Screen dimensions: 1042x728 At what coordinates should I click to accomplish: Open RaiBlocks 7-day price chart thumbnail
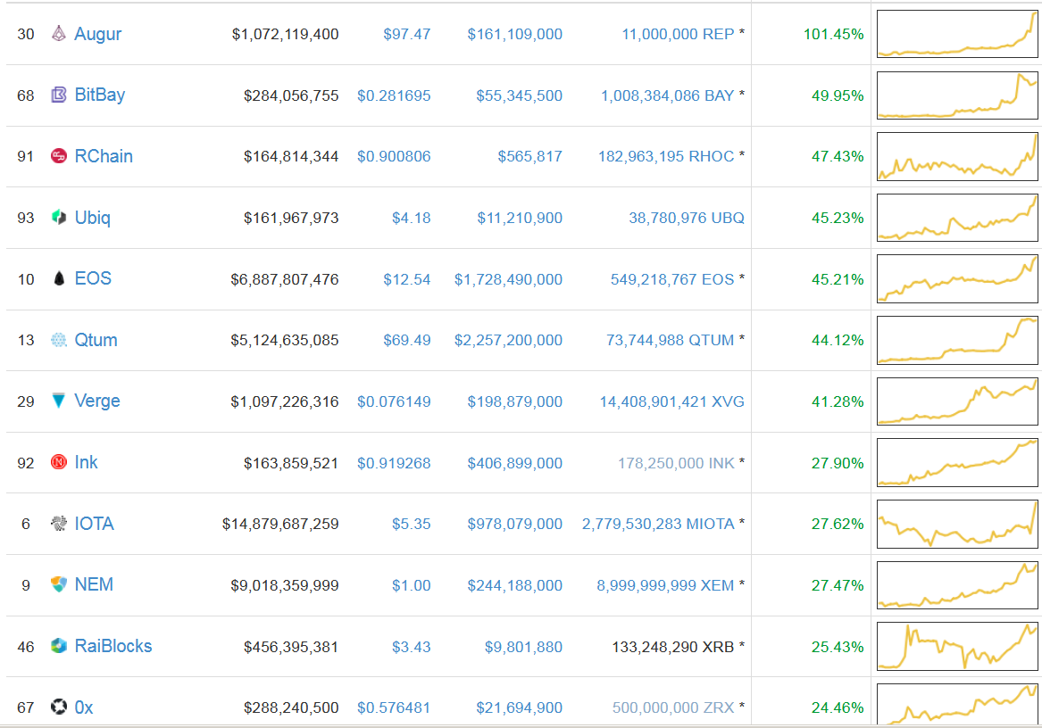pos(957,646)
